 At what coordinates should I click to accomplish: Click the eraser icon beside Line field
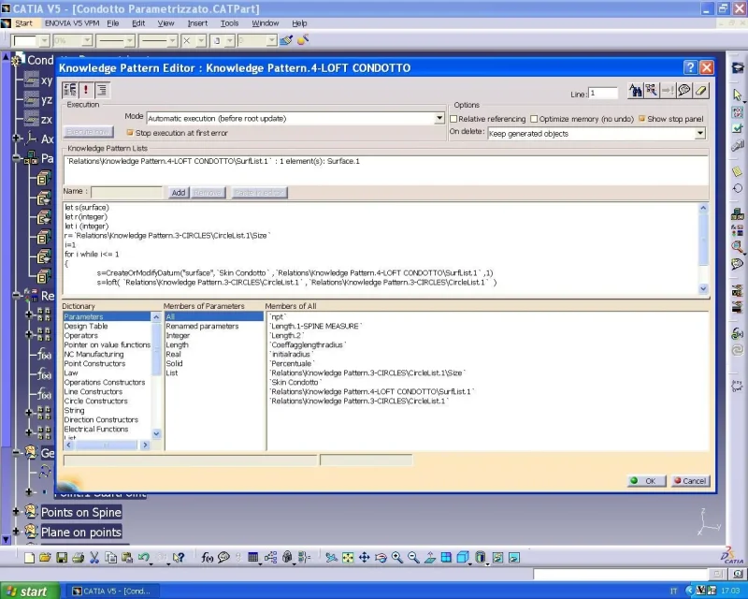pos(700,90)
